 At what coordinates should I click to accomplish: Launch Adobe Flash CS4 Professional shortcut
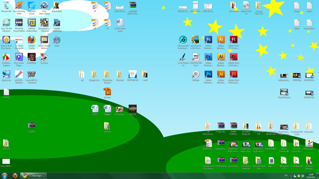[x=233, y=60]
